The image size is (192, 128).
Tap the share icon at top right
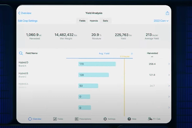167,13
